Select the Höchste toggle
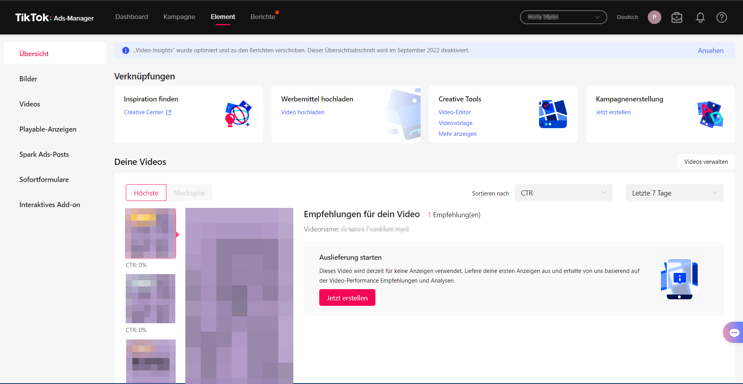Screen dimensions: 743x384 coord(146,193)
